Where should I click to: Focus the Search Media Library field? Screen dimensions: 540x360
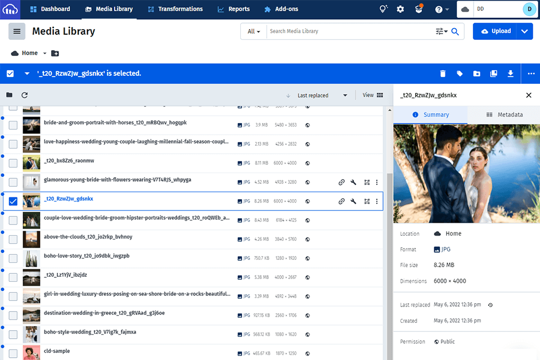point(349,31)
